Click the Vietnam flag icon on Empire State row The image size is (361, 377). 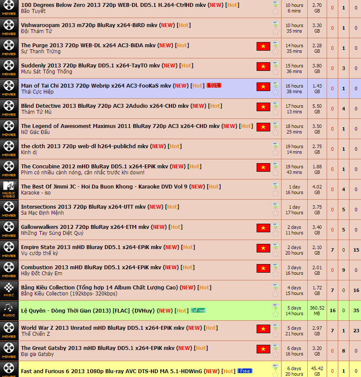pyautogui.click(x=263, y=248)
